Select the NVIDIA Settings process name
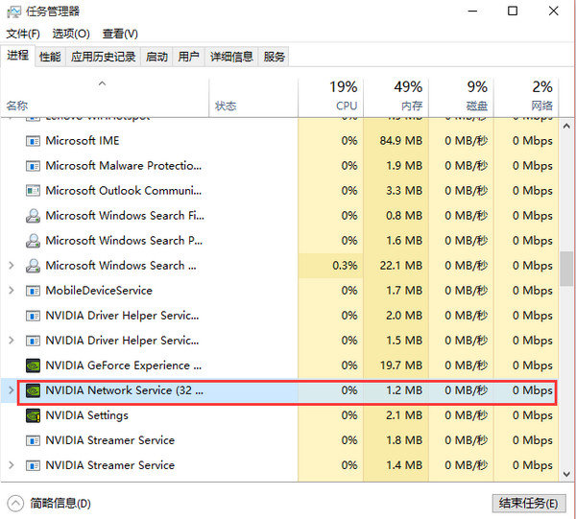The image size is (576, 519). pos(87,415)
